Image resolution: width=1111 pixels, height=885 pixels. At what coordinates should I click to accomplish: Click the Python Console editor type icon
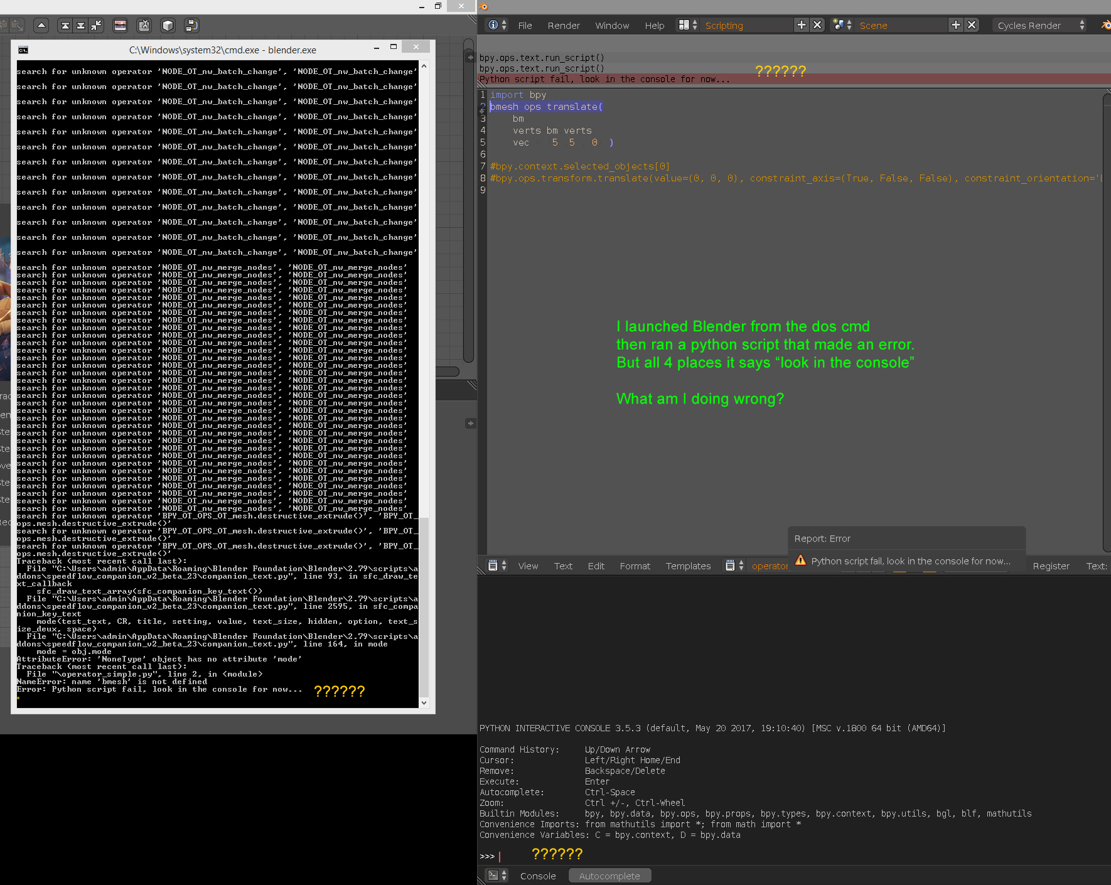493,875
